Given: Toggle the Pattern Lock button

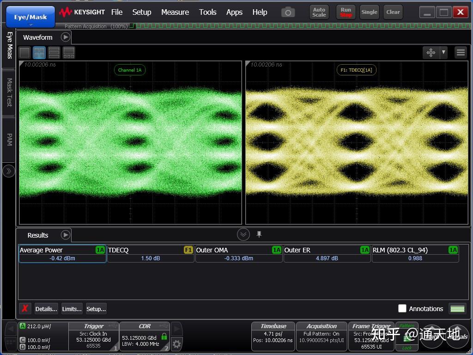Looking at the screenshot, I should 406,337.
